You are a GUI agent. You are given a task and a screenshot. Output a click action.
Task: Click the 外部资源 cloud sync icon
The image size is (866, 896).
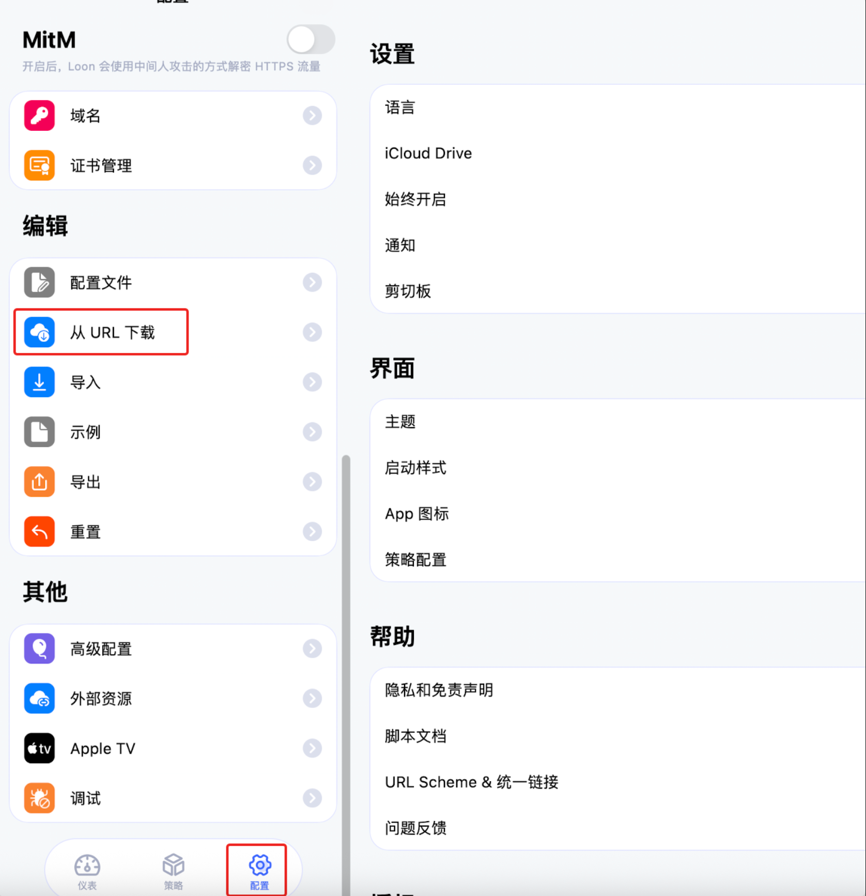click(x=39, y=698)
